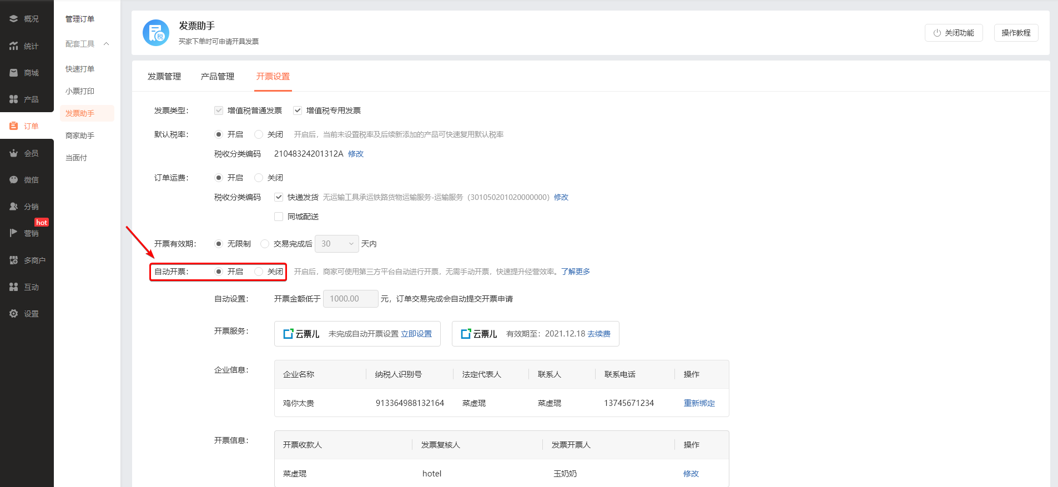
Task: Click the 发票助手 invoice assistant logo icon
Action: tap(156, 33)
